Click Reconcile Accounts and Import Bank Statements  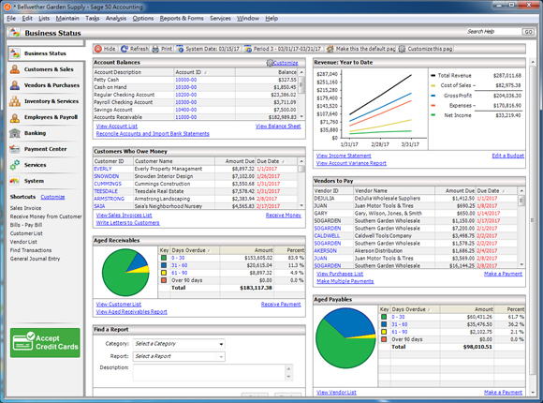point(153,134)
